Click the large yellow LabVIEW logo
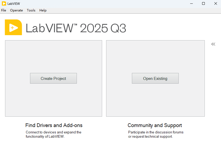This screenshot has height=147, width=221. pyautogui.click(x=13, y=27)
